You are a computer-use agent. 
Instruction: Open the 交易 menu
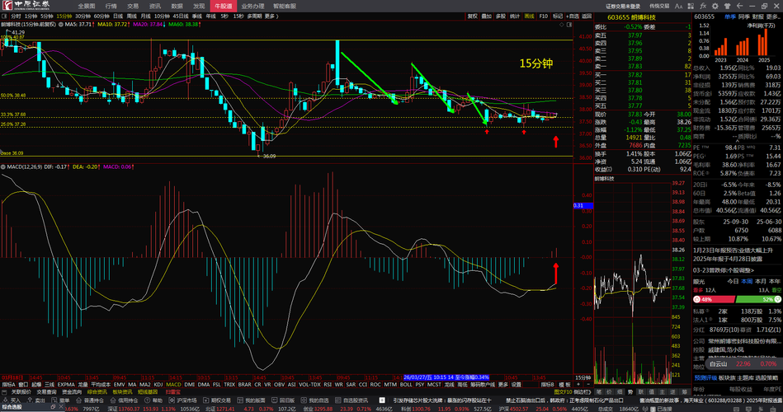[x=133, y=6]
